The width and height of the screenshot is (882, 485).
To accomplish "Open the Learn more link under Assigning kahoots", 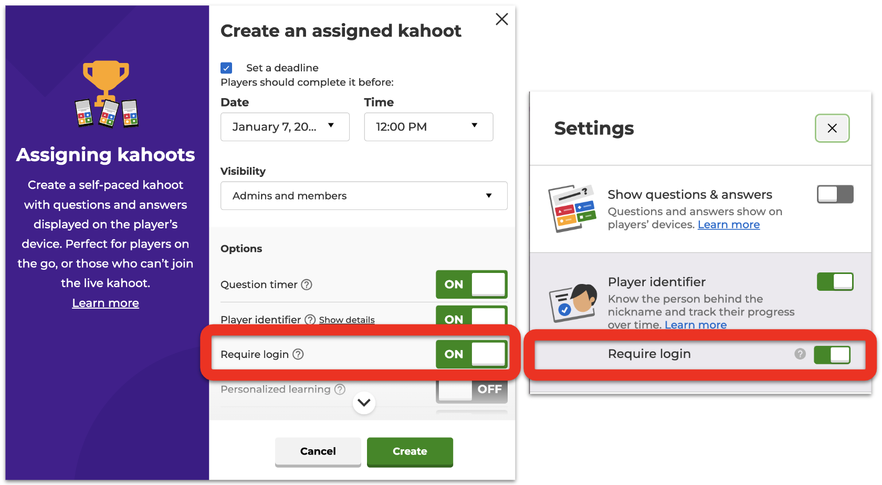I will (105, 303).
